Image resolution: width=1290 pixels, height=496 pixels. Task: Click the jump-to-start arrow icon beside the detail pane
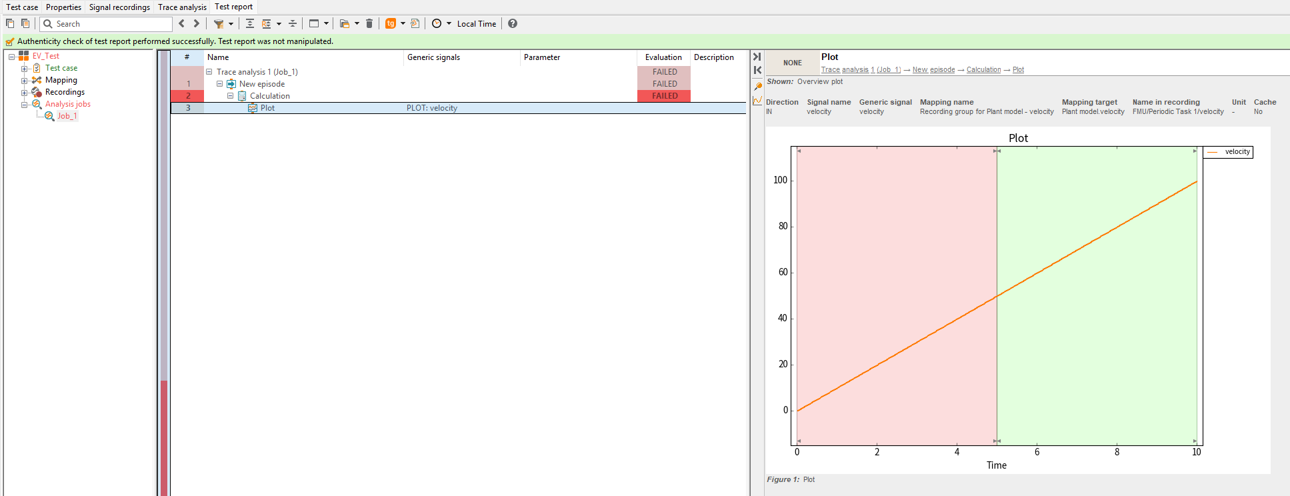(x=757, y=70)
